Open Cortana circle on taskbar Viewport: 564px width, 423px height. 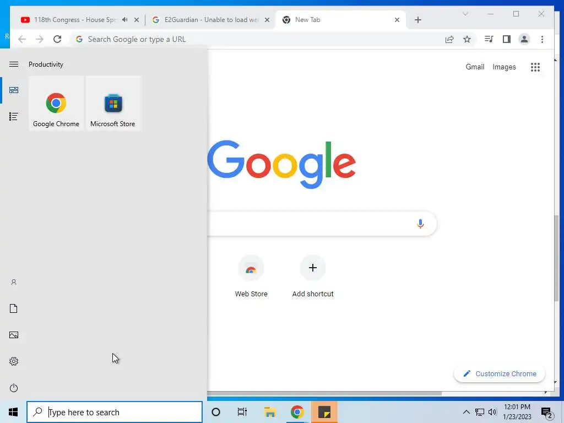tap(216, 412)
